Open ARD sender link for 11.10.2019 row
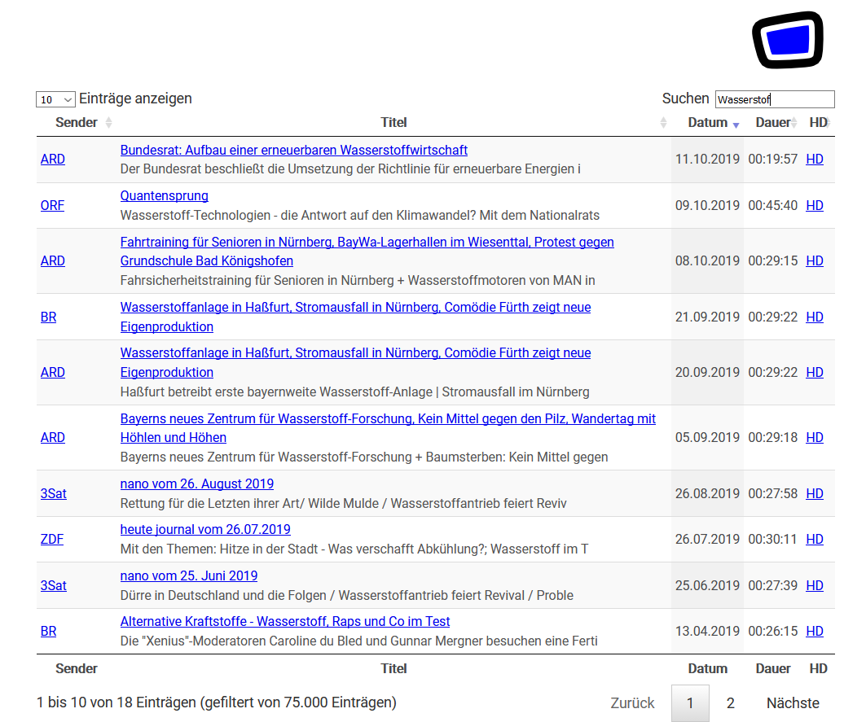The height and width of the screenshot is (722, 866). point(52,159)
